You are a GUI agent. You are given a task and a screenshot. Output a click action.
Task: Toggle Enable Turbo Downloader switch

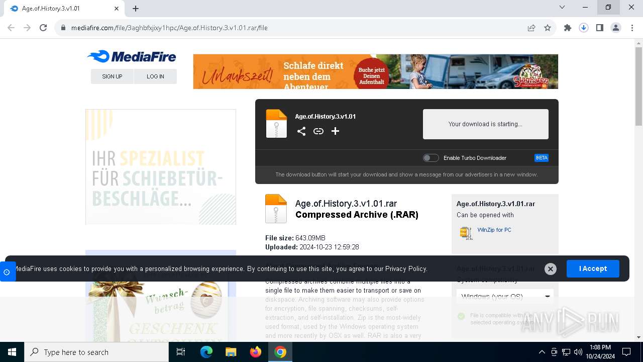tap(431, 158)
